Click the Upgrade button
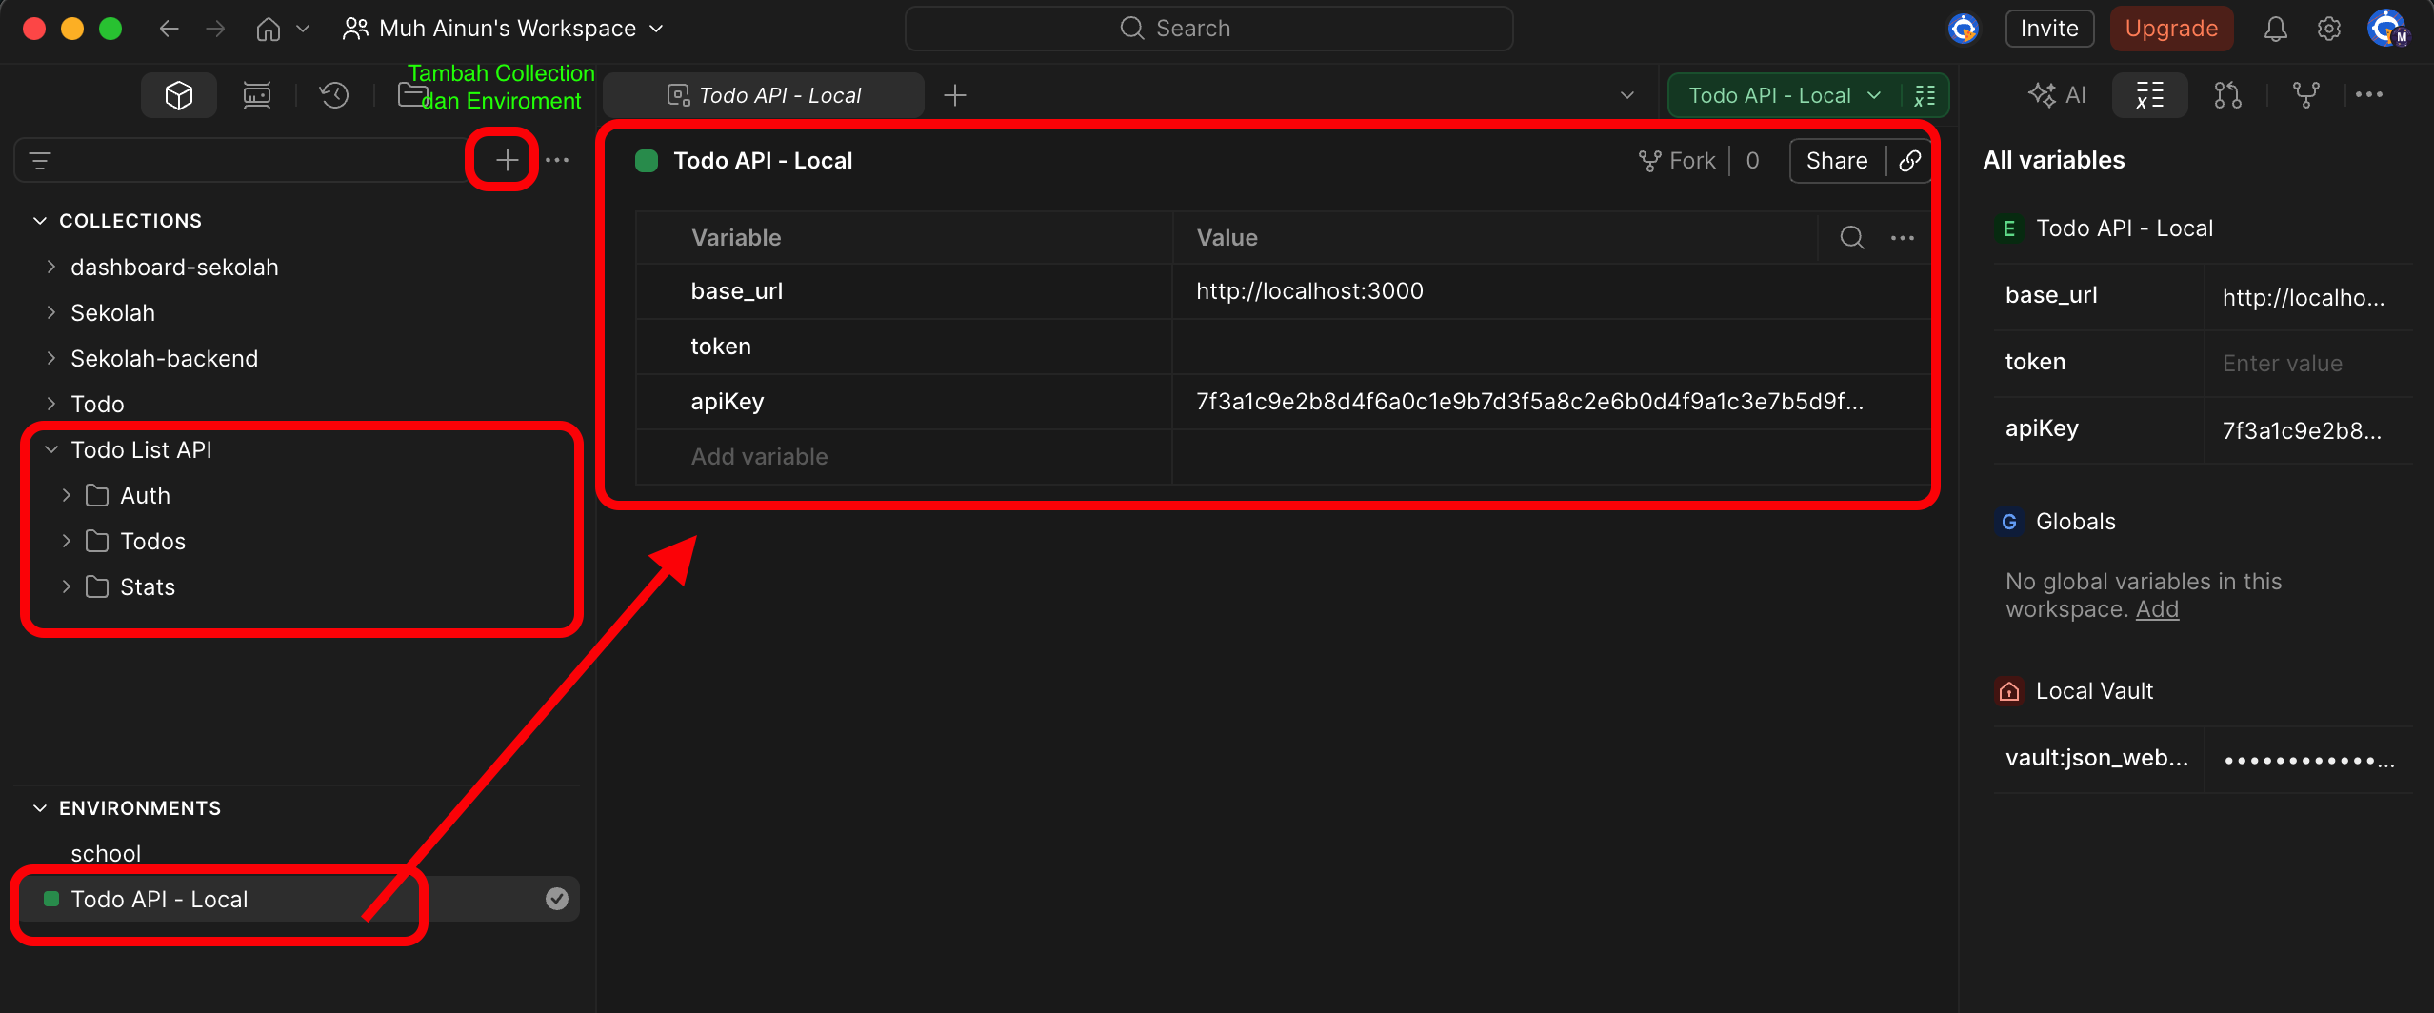 pos(2171,29)
